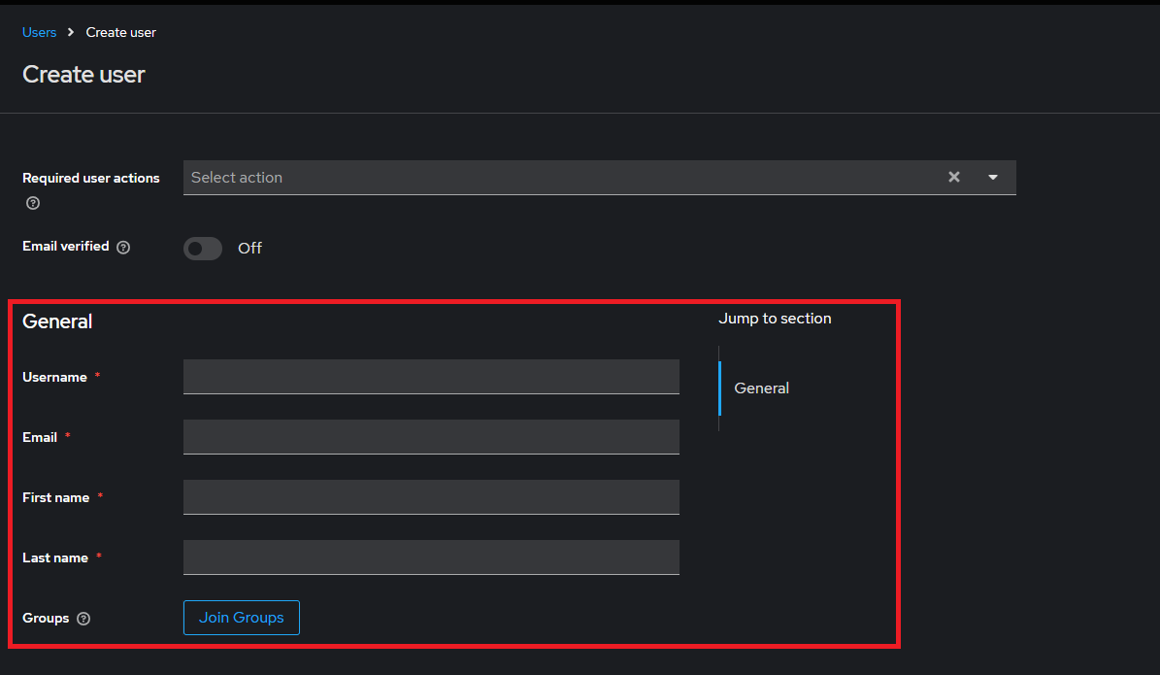Select the First name input box

pos(431,496)
